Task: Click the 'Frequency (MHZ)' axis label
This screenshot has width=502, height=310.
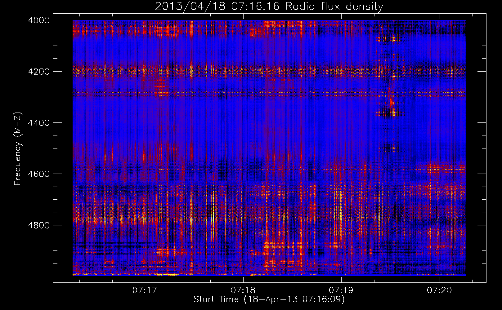Action: (18, 149)
